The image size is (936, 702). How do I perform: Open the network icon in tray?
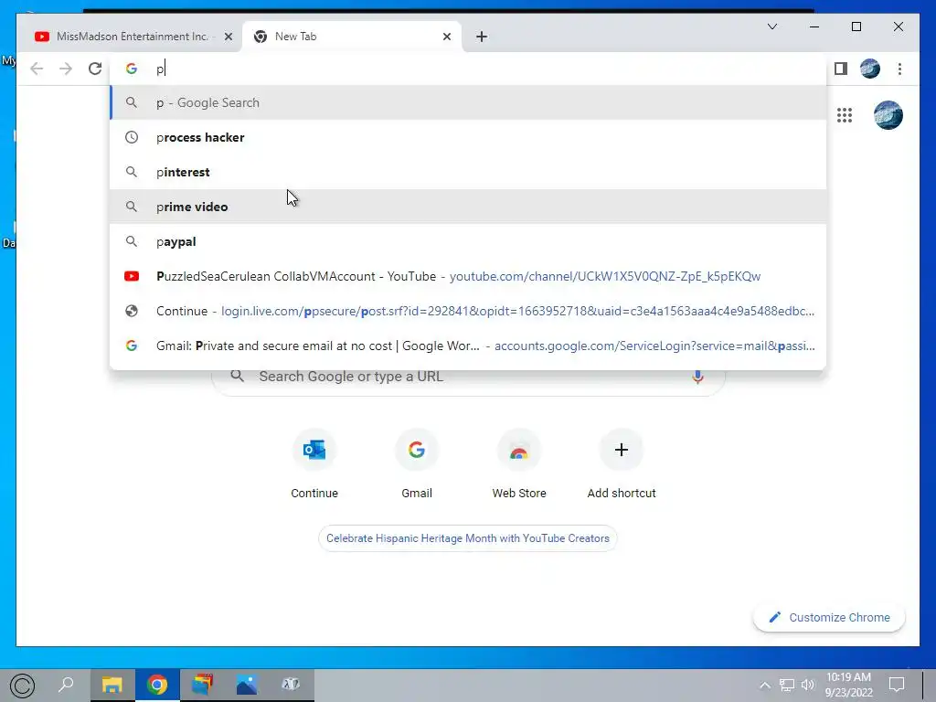pos(787,685)
